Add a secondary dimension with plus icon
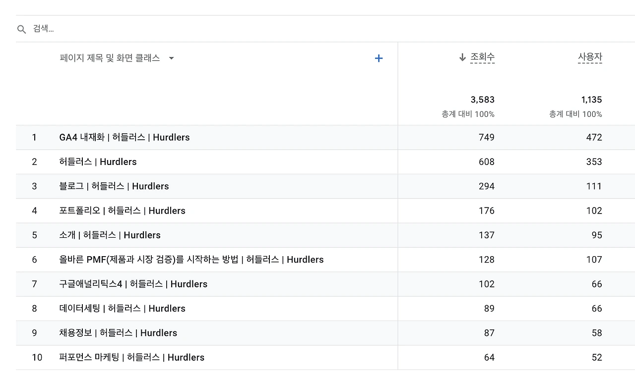635x377 pixels. (x=379, y=58)
